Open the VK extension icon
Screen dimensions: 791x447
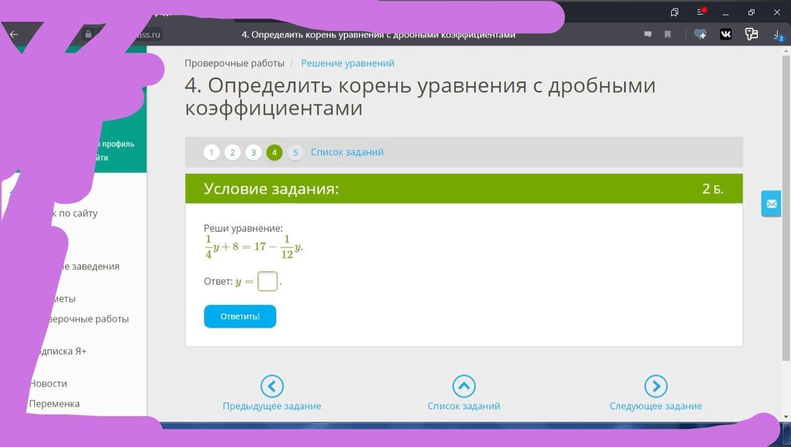(725, 35)
